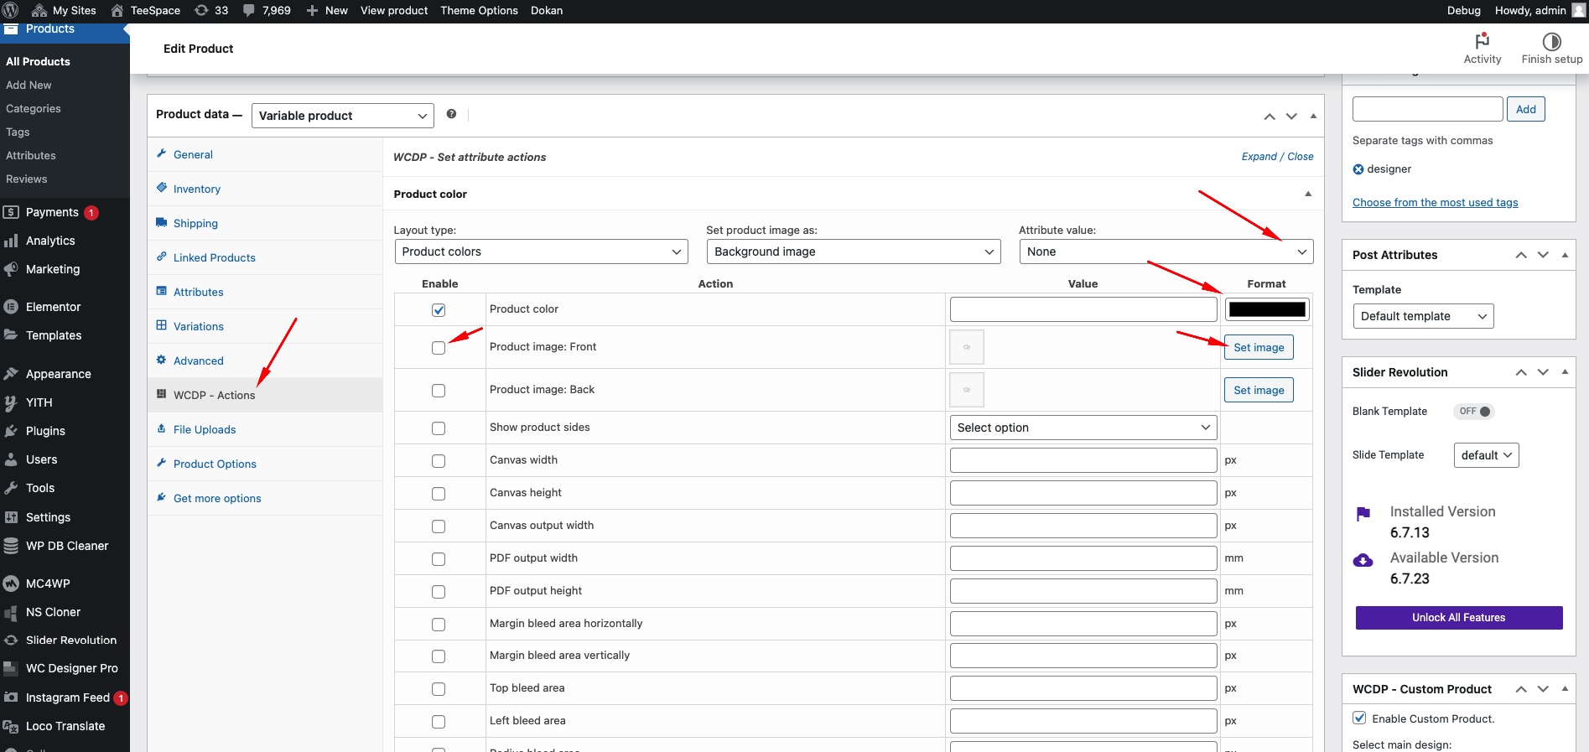Image resolution: width=1589 pixels, height=752 pixels.
Task: Open TeeSpace site home menu
Action: tap(145, 10)
